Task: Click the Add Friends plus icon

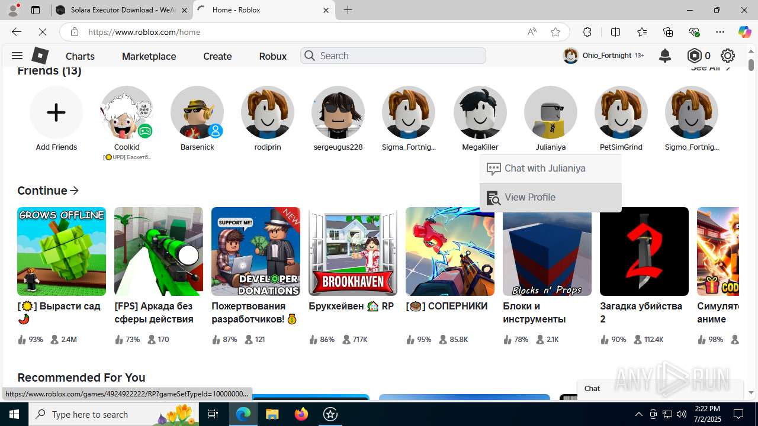Action: [x=56, y=112]
